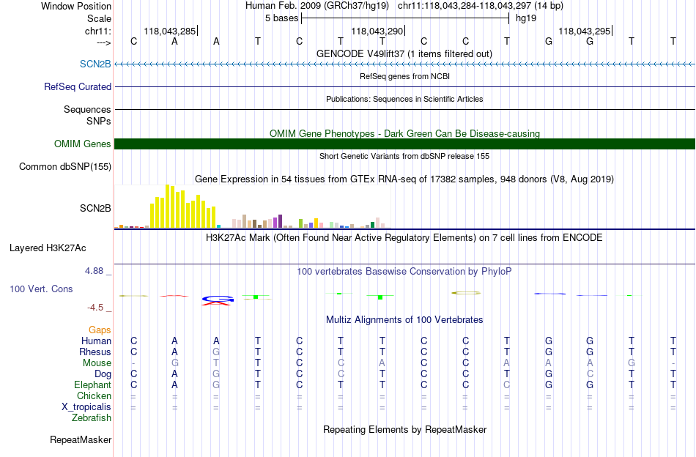
Task: Click 'Short Genetic Variants from dbSNP release 155'
Action: (404, 156)
